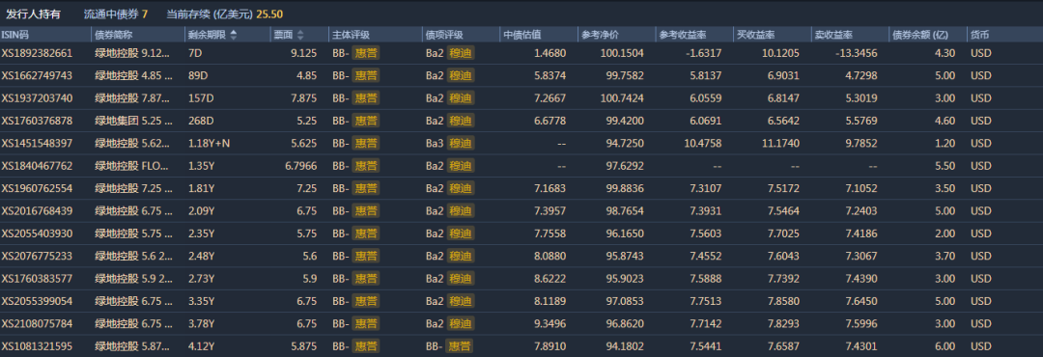The width and height of the screenshot is (1043, 357).
Task: Click the 参考净价 column header
Action: [600, 35]
